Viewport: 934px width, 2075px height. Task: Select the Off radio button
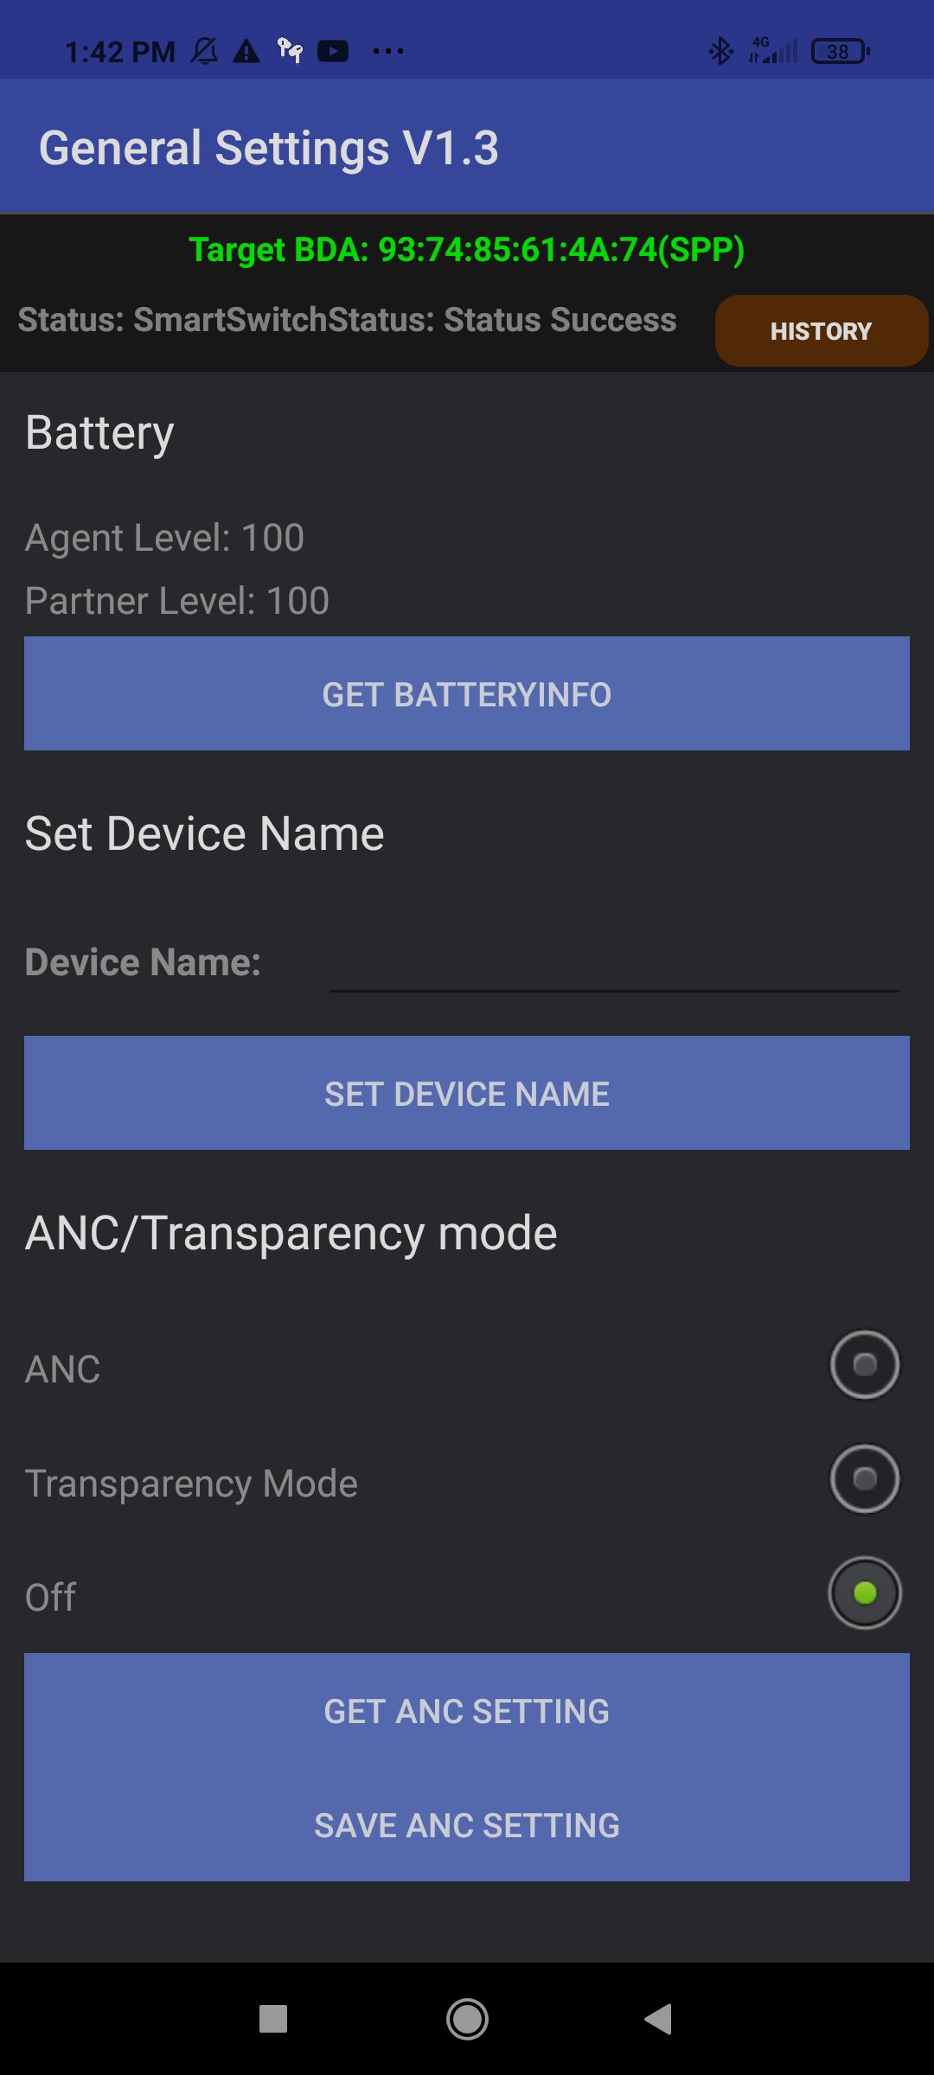(865, 1593)
